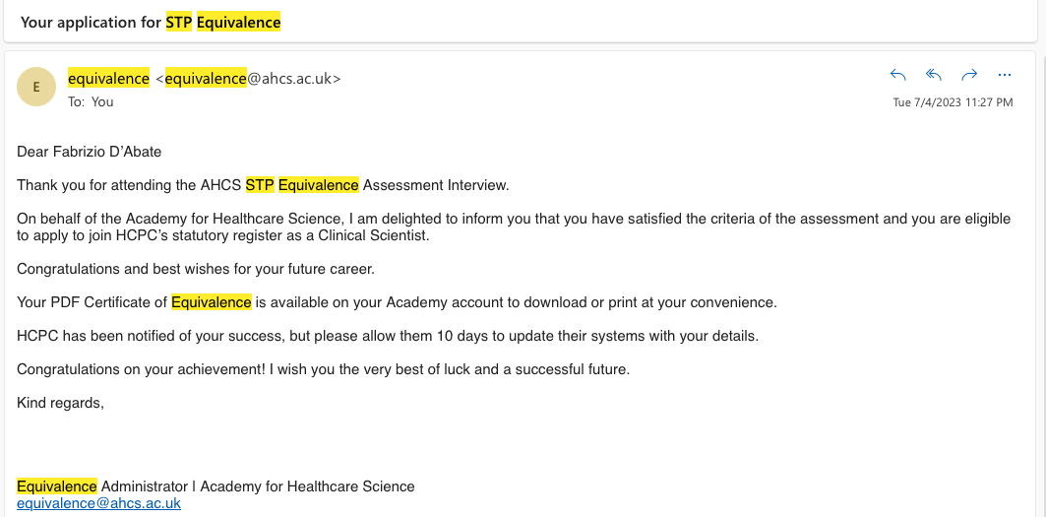Click highlighted "Equivalence" in the PDF Certificate sentence
Image resolution: width=1046 pixels, height=517 pixels.
(211, 302)
